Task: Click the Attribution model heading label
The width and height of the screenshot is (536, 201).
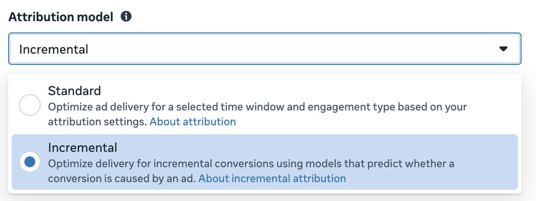Action: (61, 17)
